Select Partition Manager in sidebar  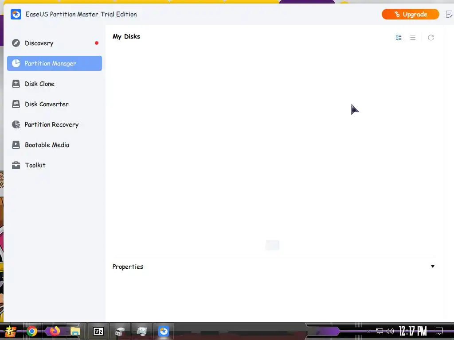[55, 63]
